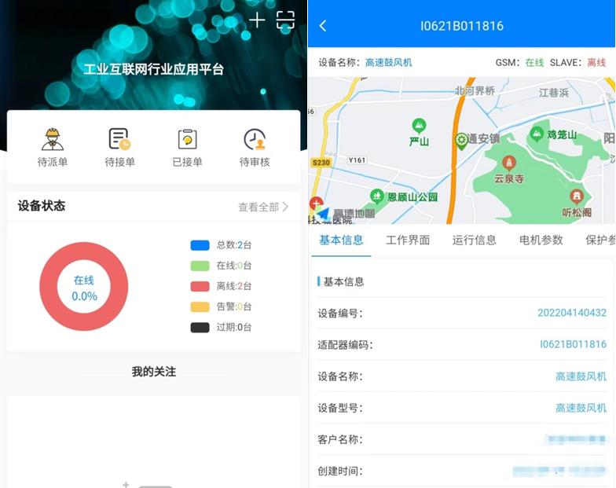The width and height of the screenshot is (616, 488).
Task: Tap the map location arrow icon
Action: pos(323,214)
